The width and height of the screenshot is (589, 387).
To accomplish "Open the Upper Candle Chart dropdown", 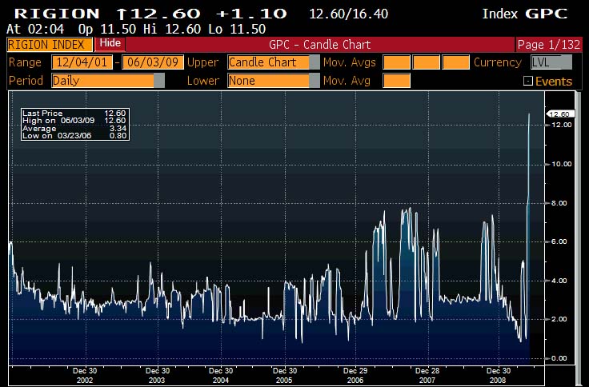I will click(x=273, y=62).
